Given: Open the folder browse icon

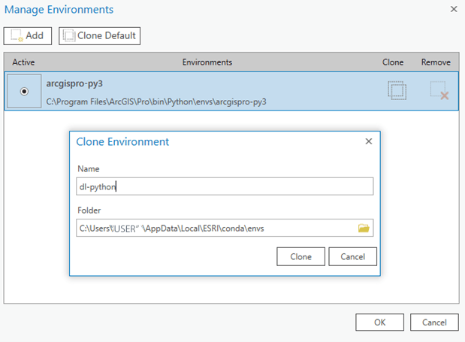Looking at the screenshot, I should [364, 229].
